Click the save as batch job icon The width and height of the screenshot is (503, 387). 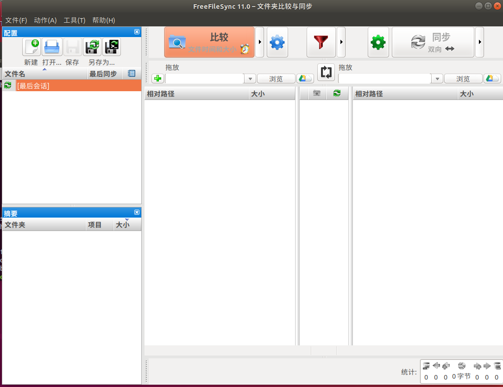click(x=112, y=47)
